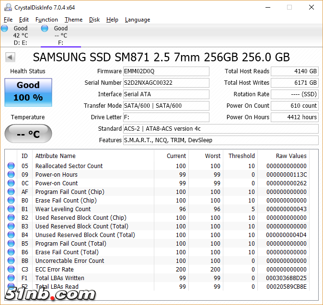Click the Total Host Writes value 6171 GB
Screen dimensions: 323x305
point(295,83)
